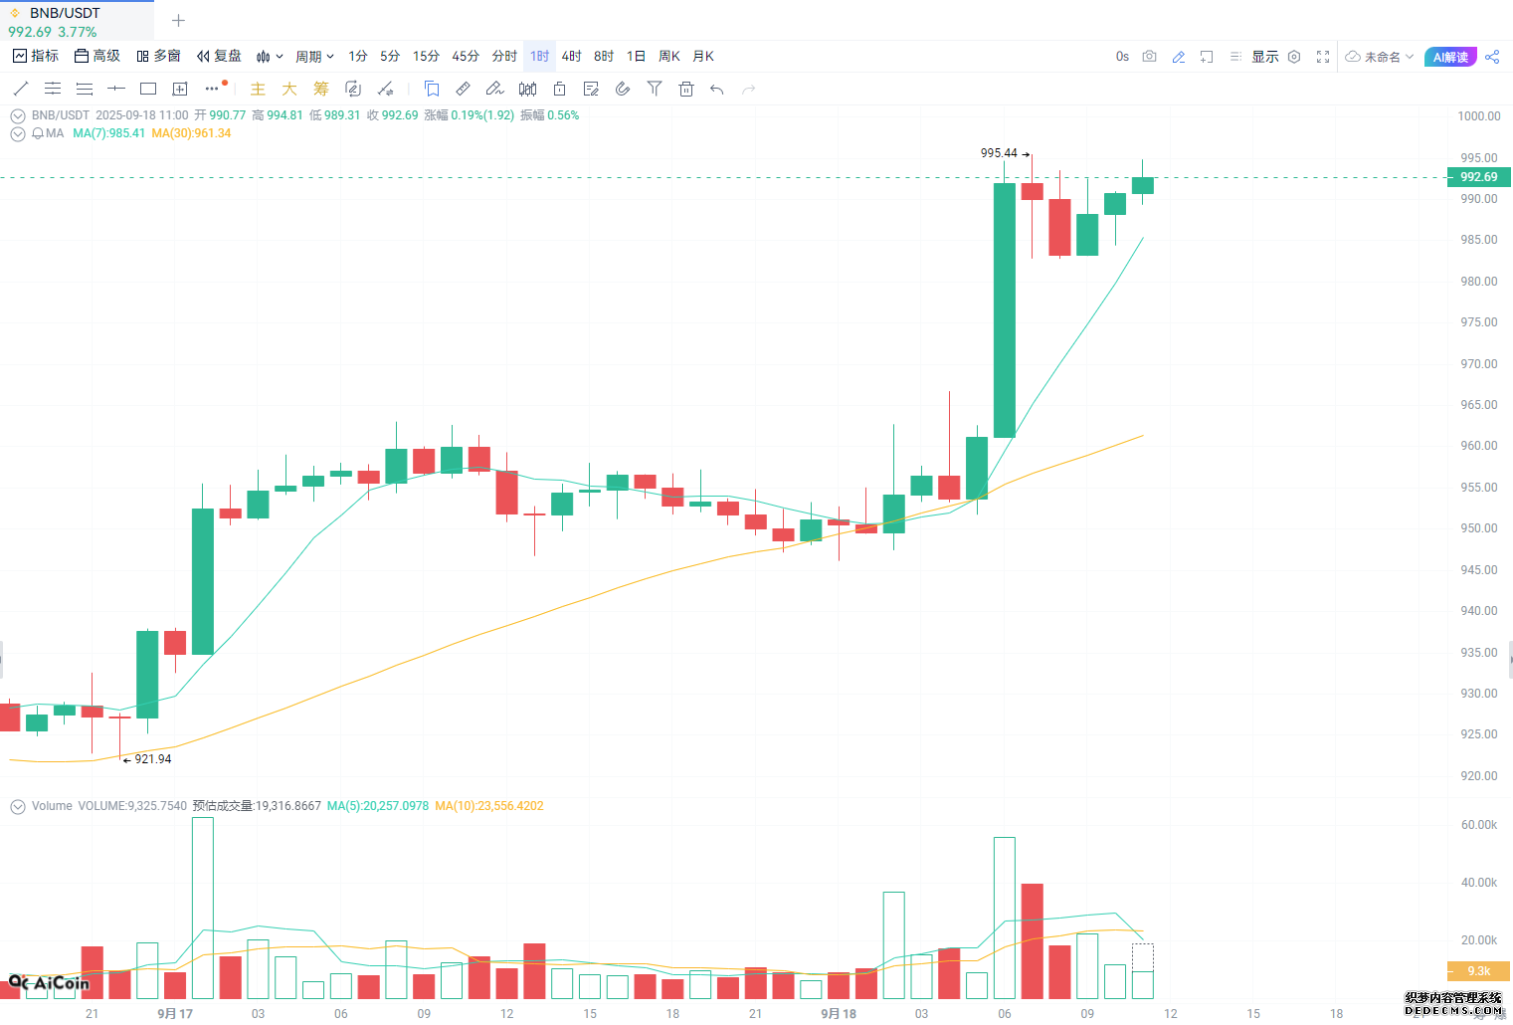The height and width of the screenshot is (1025, 1513).
Task: Toggle the MA alert bell icon
Action: click(x=38, y=133)
